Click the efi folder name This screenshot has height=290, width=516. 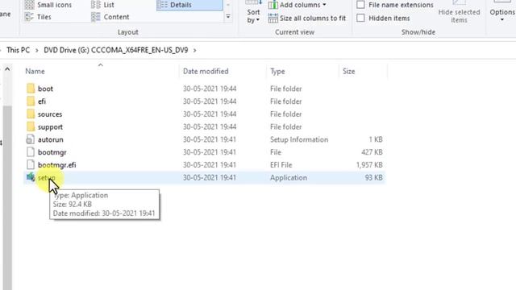tap(42, 101)
